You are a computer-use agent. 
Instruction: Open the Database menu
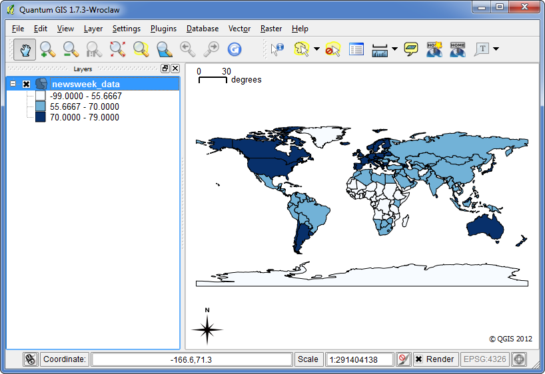click(203, 29)
